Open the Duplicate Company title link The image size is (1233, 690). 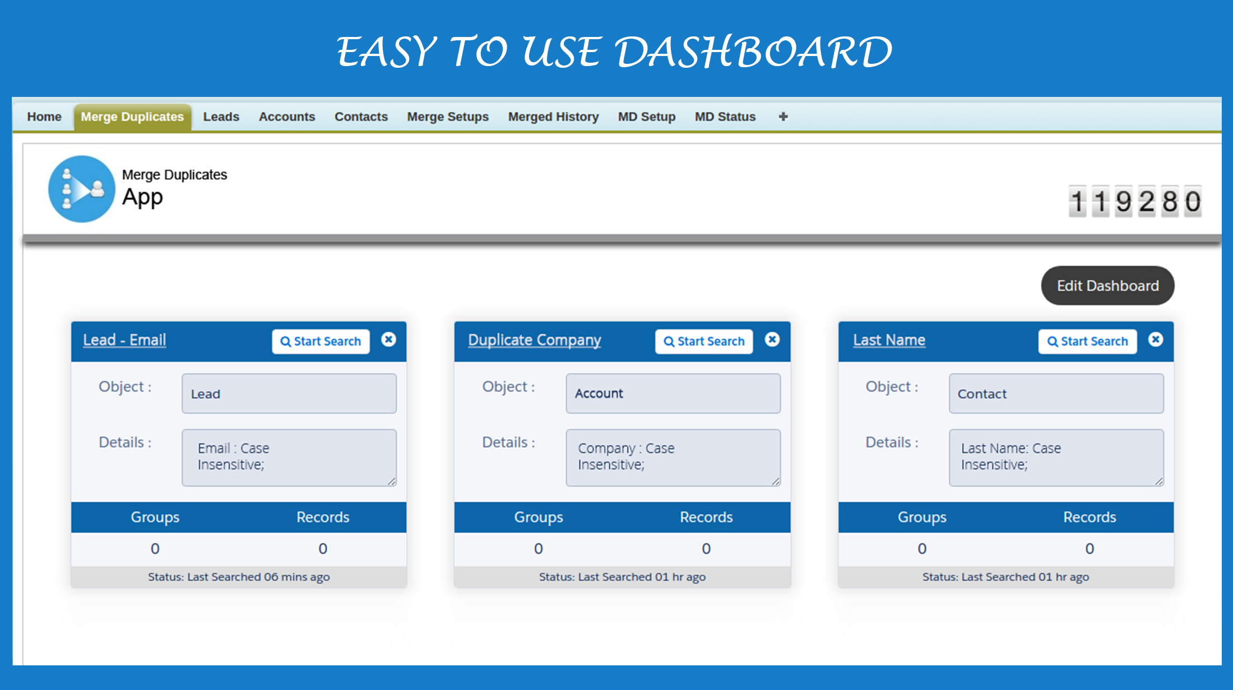(534, 340)
